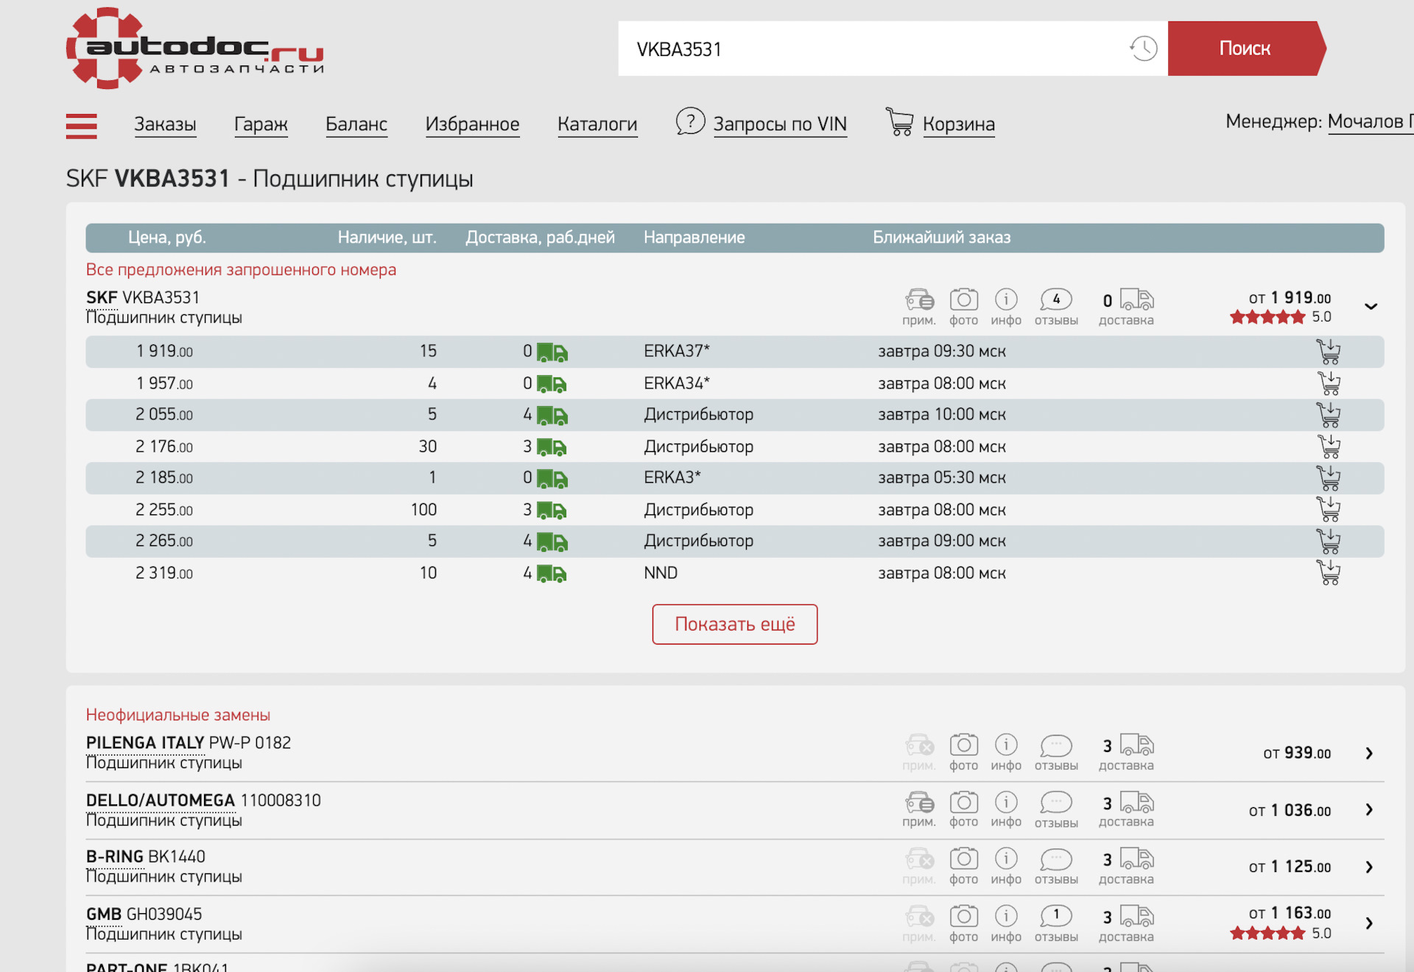The height and width of the screenshot is (972, 1414).
Task: Expand B-RING BK1440 offers chevron
Action: [x=1369, y=867]
